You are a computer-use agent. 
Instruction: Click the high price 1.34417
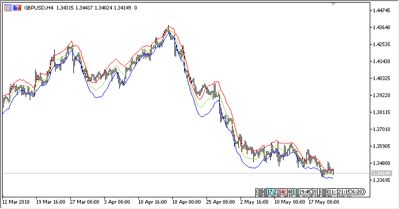(x=84, y=8)
